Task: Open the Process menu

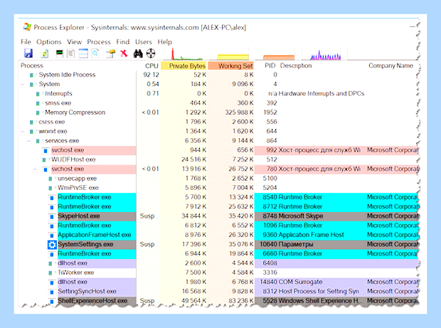Action: [99, 42]
